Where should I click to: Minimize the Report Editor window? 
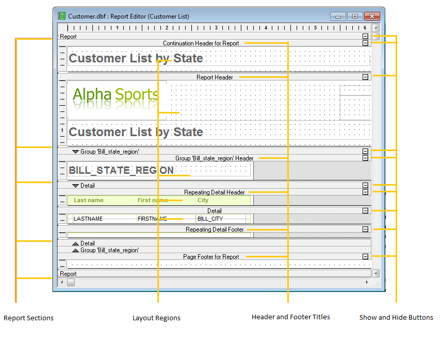(338, 17)
